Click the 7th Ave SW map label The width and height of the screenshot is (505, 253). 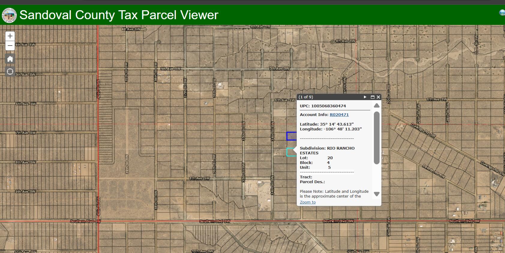[x=26, y=132]
